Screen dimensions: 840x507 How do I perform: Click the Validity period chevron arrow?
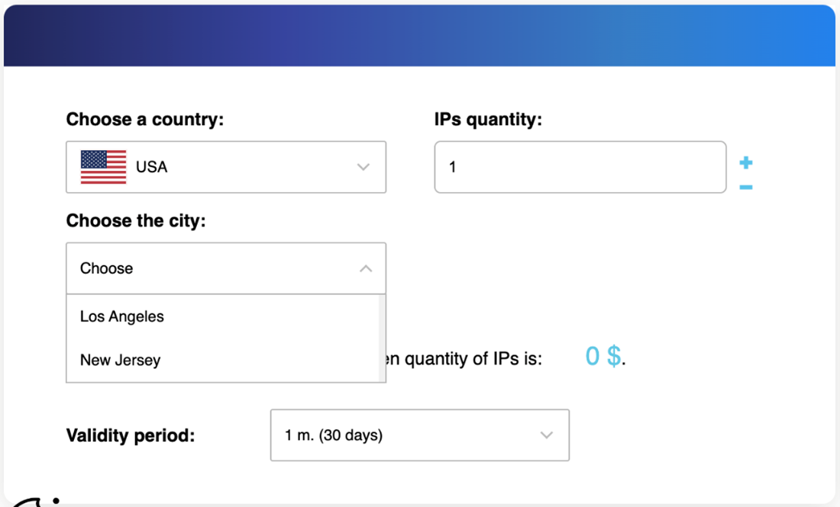[x=546, y=435]
